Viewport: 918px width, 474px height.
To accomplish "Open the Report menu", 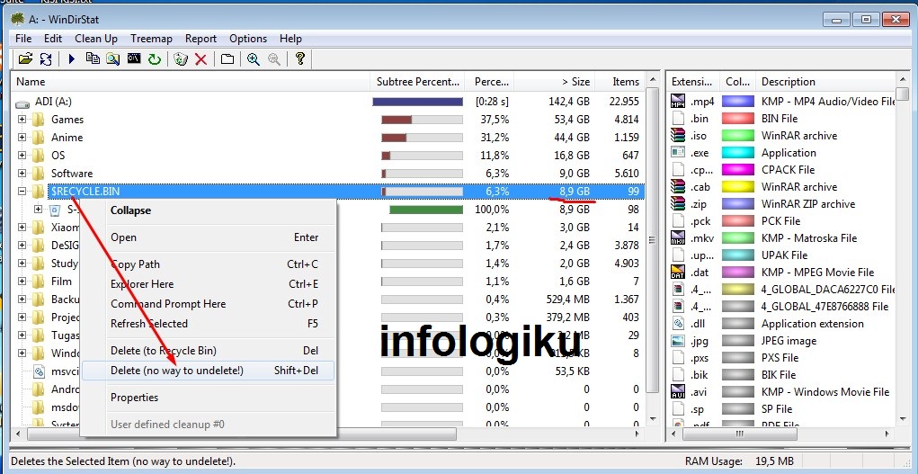I will 201,39.
